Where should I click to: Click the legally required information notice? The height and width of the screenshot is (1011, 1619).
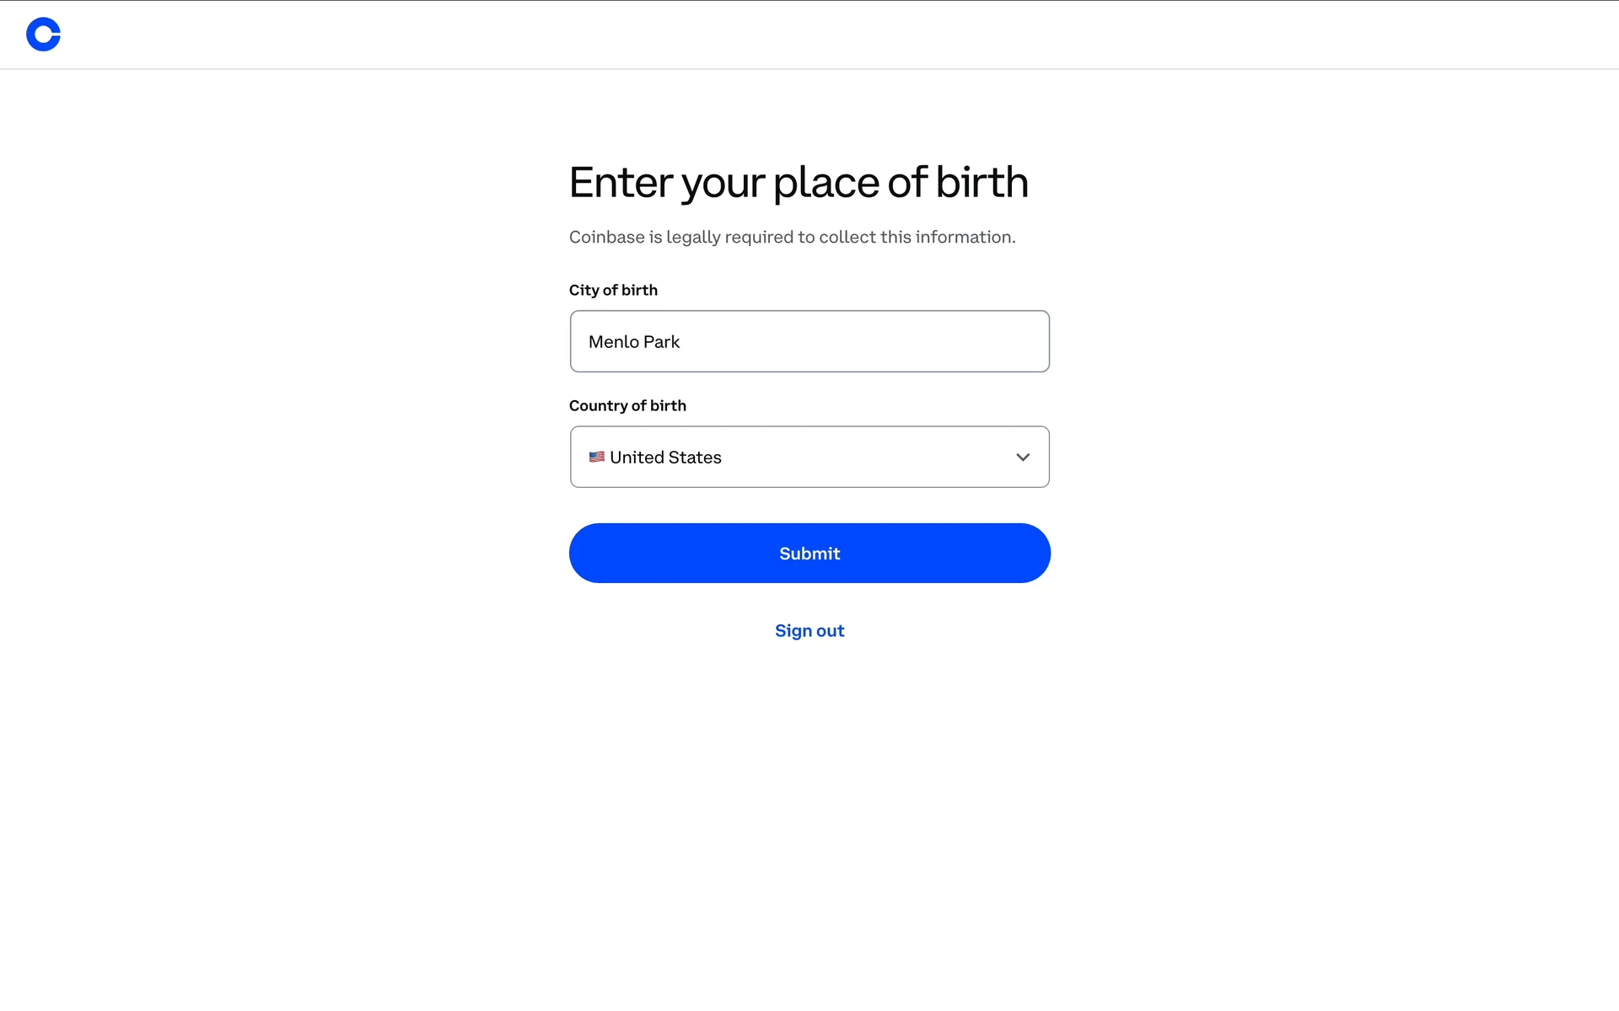click(x=792, y=237)
